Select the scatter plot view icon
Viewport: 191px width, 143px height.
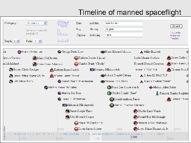pyautogui.click(x=63, y=32)
